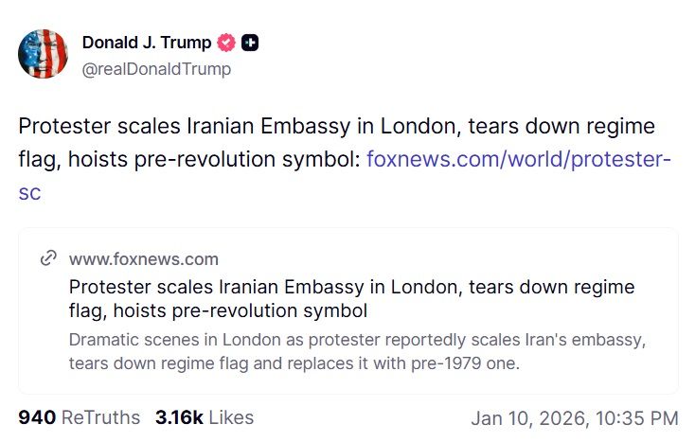
Task: Click the word 'ReTruths' label
Action: [100, 417]
